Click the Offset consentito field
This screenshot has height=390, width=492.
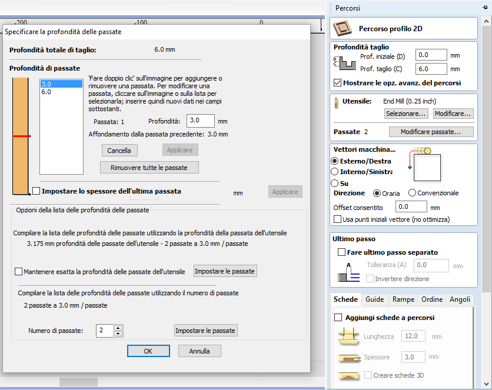click(411, 207)
